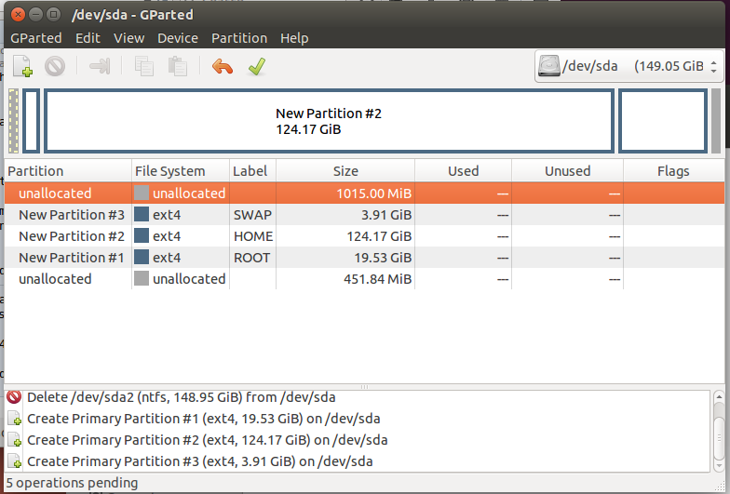Click the Size column header

coord(345,171)
